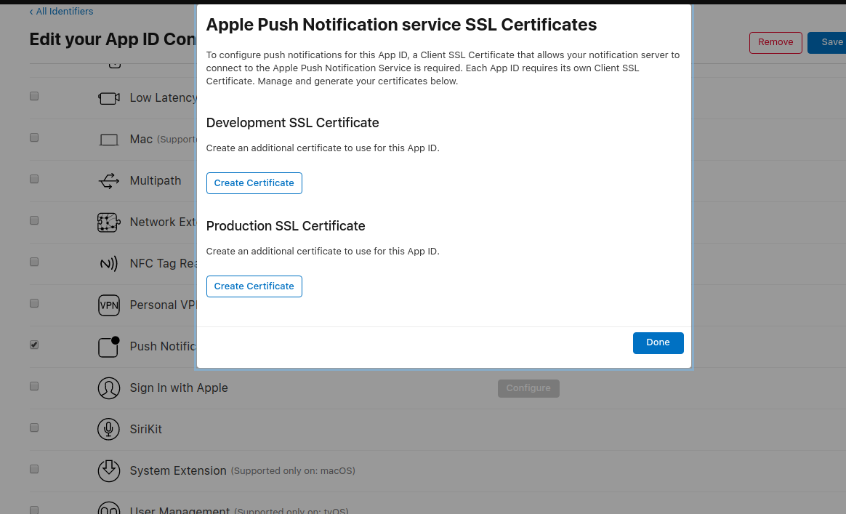Click the Network Extensions puzzle icon
The height and width of the screenshot is (514, 846).
pos(108,222)
